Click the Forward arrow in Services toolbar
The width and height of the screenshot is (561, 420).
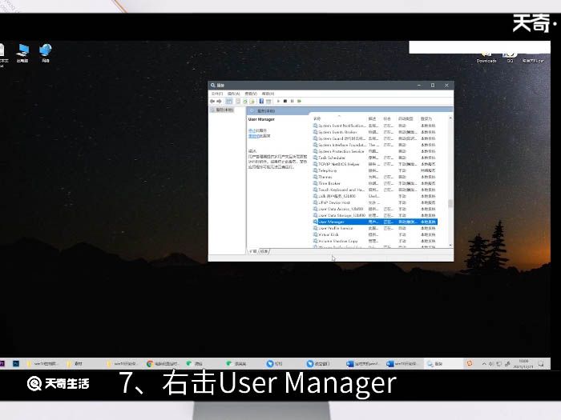(x=219, y=102)
